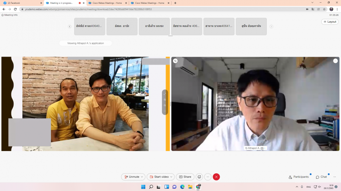Open the more options ellipsis in meeting controls
This screenshot has width=341, height=191.
(x=208, y=177)
